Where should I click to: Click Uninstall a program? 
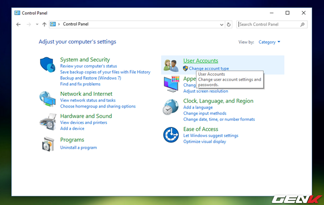pyautogui.click(x=78, y=148)
